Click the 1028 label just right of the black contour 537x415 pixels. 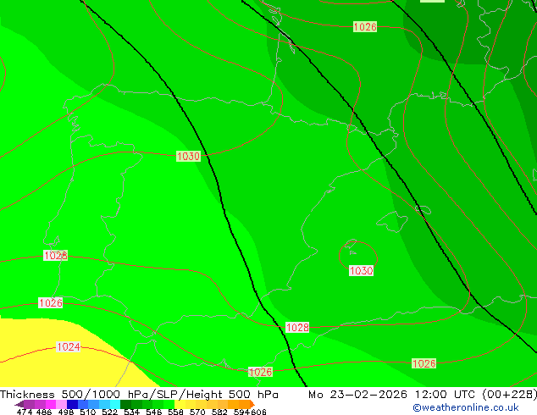pos(297,328)
